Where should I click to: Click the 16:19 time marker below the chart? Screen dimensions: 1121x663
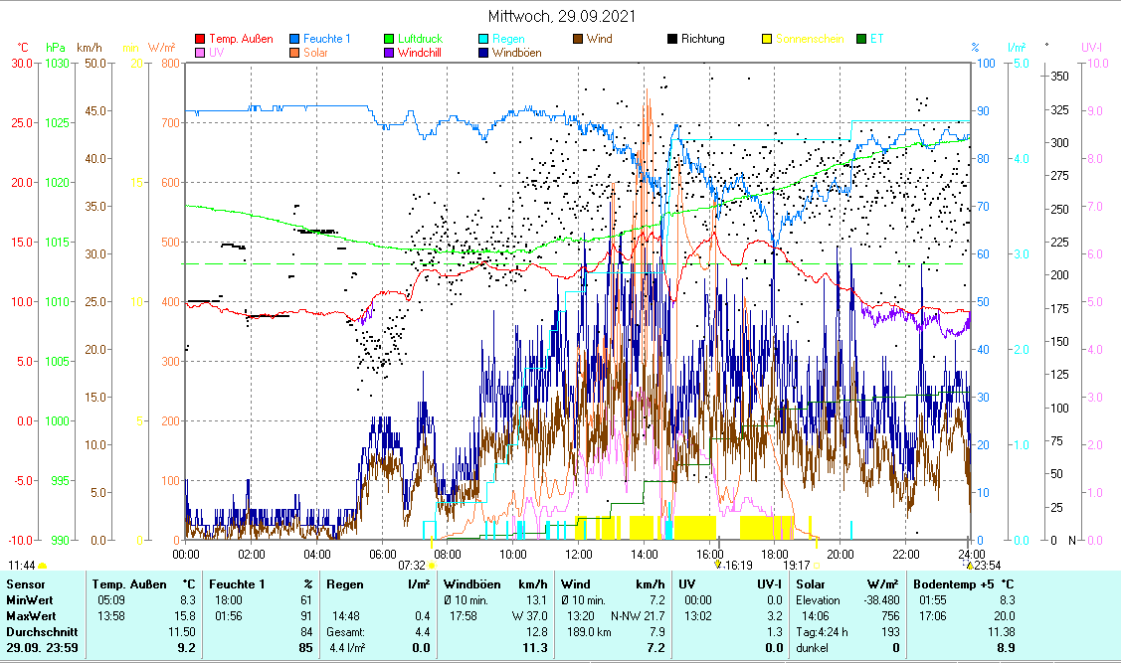point(735,564)
